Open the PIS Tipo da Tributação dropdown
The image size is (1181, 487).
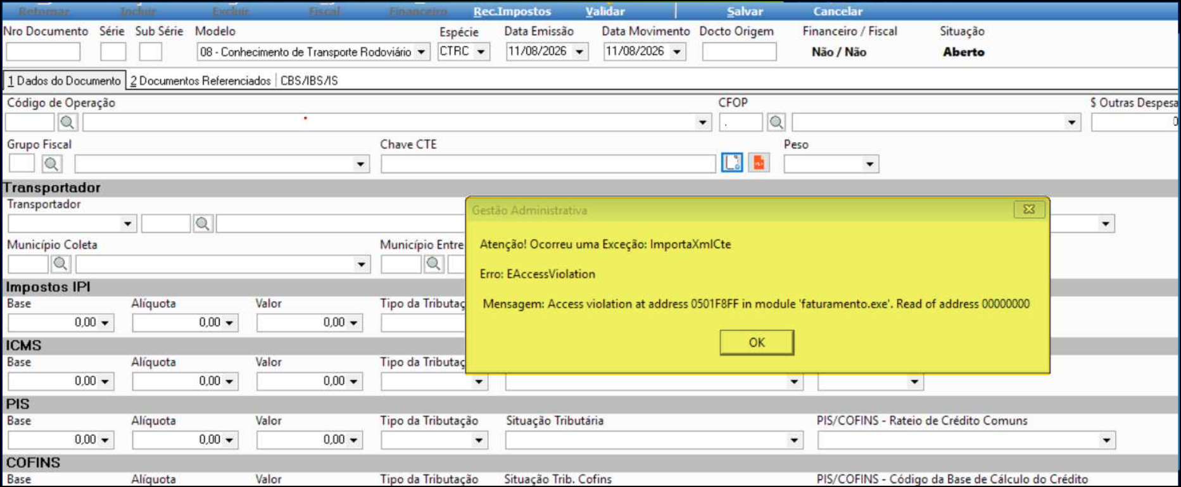click(x=479, y=440)
